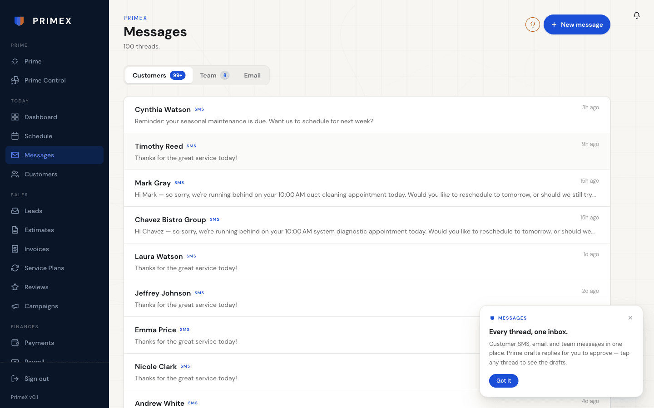The width and height of the screenshot is (654, 408).
Task: Click Got it in the tip popup
Action: (x=504, y=381)
